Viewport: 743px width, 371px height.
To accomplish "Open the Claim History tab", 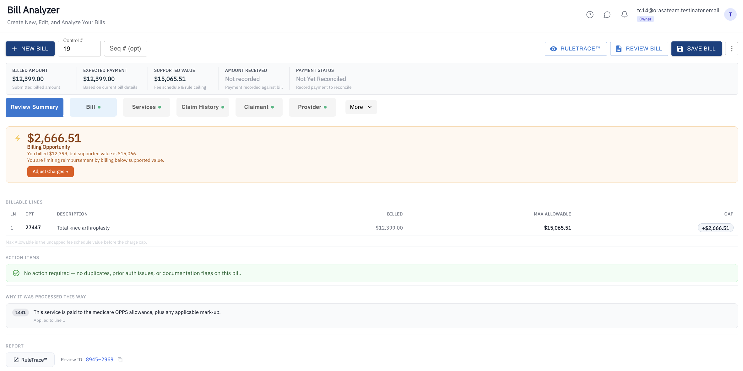I will pos(203,107).
